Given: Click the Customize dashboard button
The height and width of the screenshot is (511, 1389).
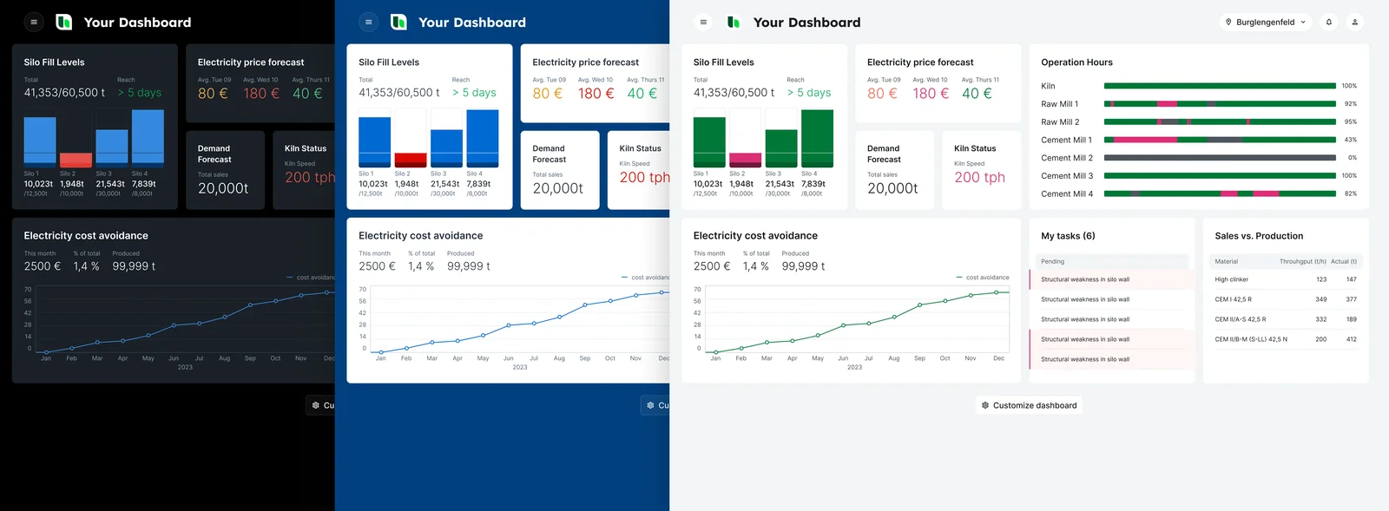Looking at the screenshot, I should [1029, 405].
